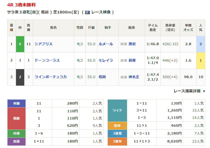This screenshot has height=148, width=210.
Task: Click the 単勝オッズ column header
Action: (188, 28)
